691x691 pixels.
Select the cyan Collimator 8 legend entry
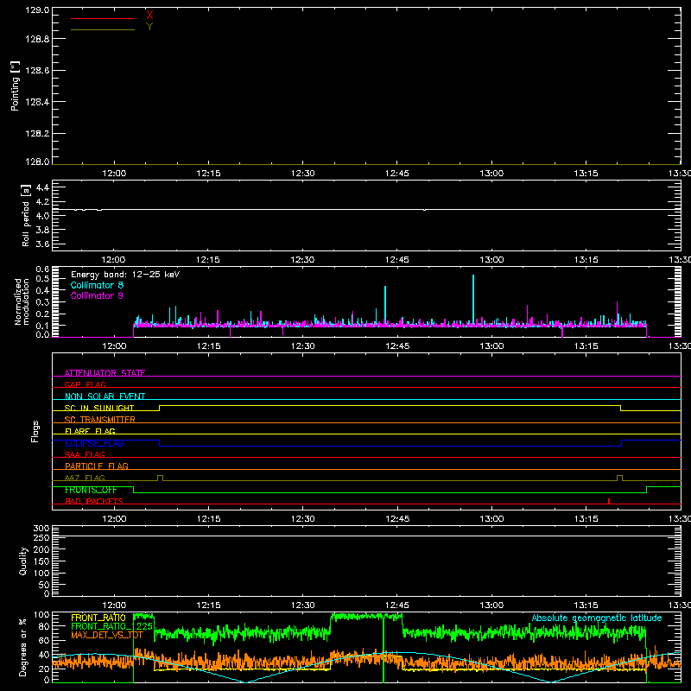point(97,285)
